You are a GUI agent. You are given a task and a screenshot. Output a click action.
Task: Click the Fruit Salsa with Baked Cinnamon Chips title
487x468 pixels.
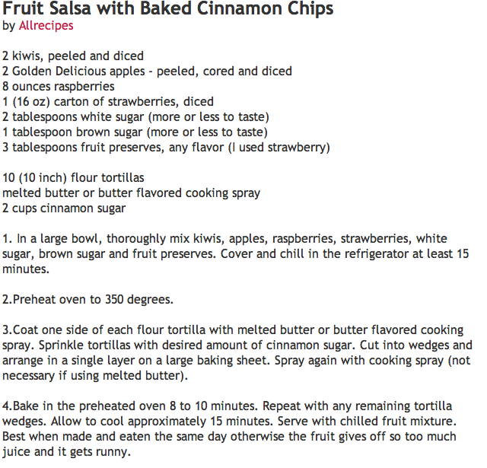[x=167, y=9]
